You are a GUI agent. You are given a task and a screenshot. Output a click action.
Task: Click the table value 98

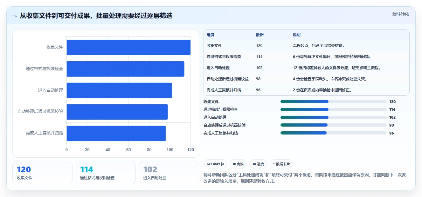click(x=258, y=79)
